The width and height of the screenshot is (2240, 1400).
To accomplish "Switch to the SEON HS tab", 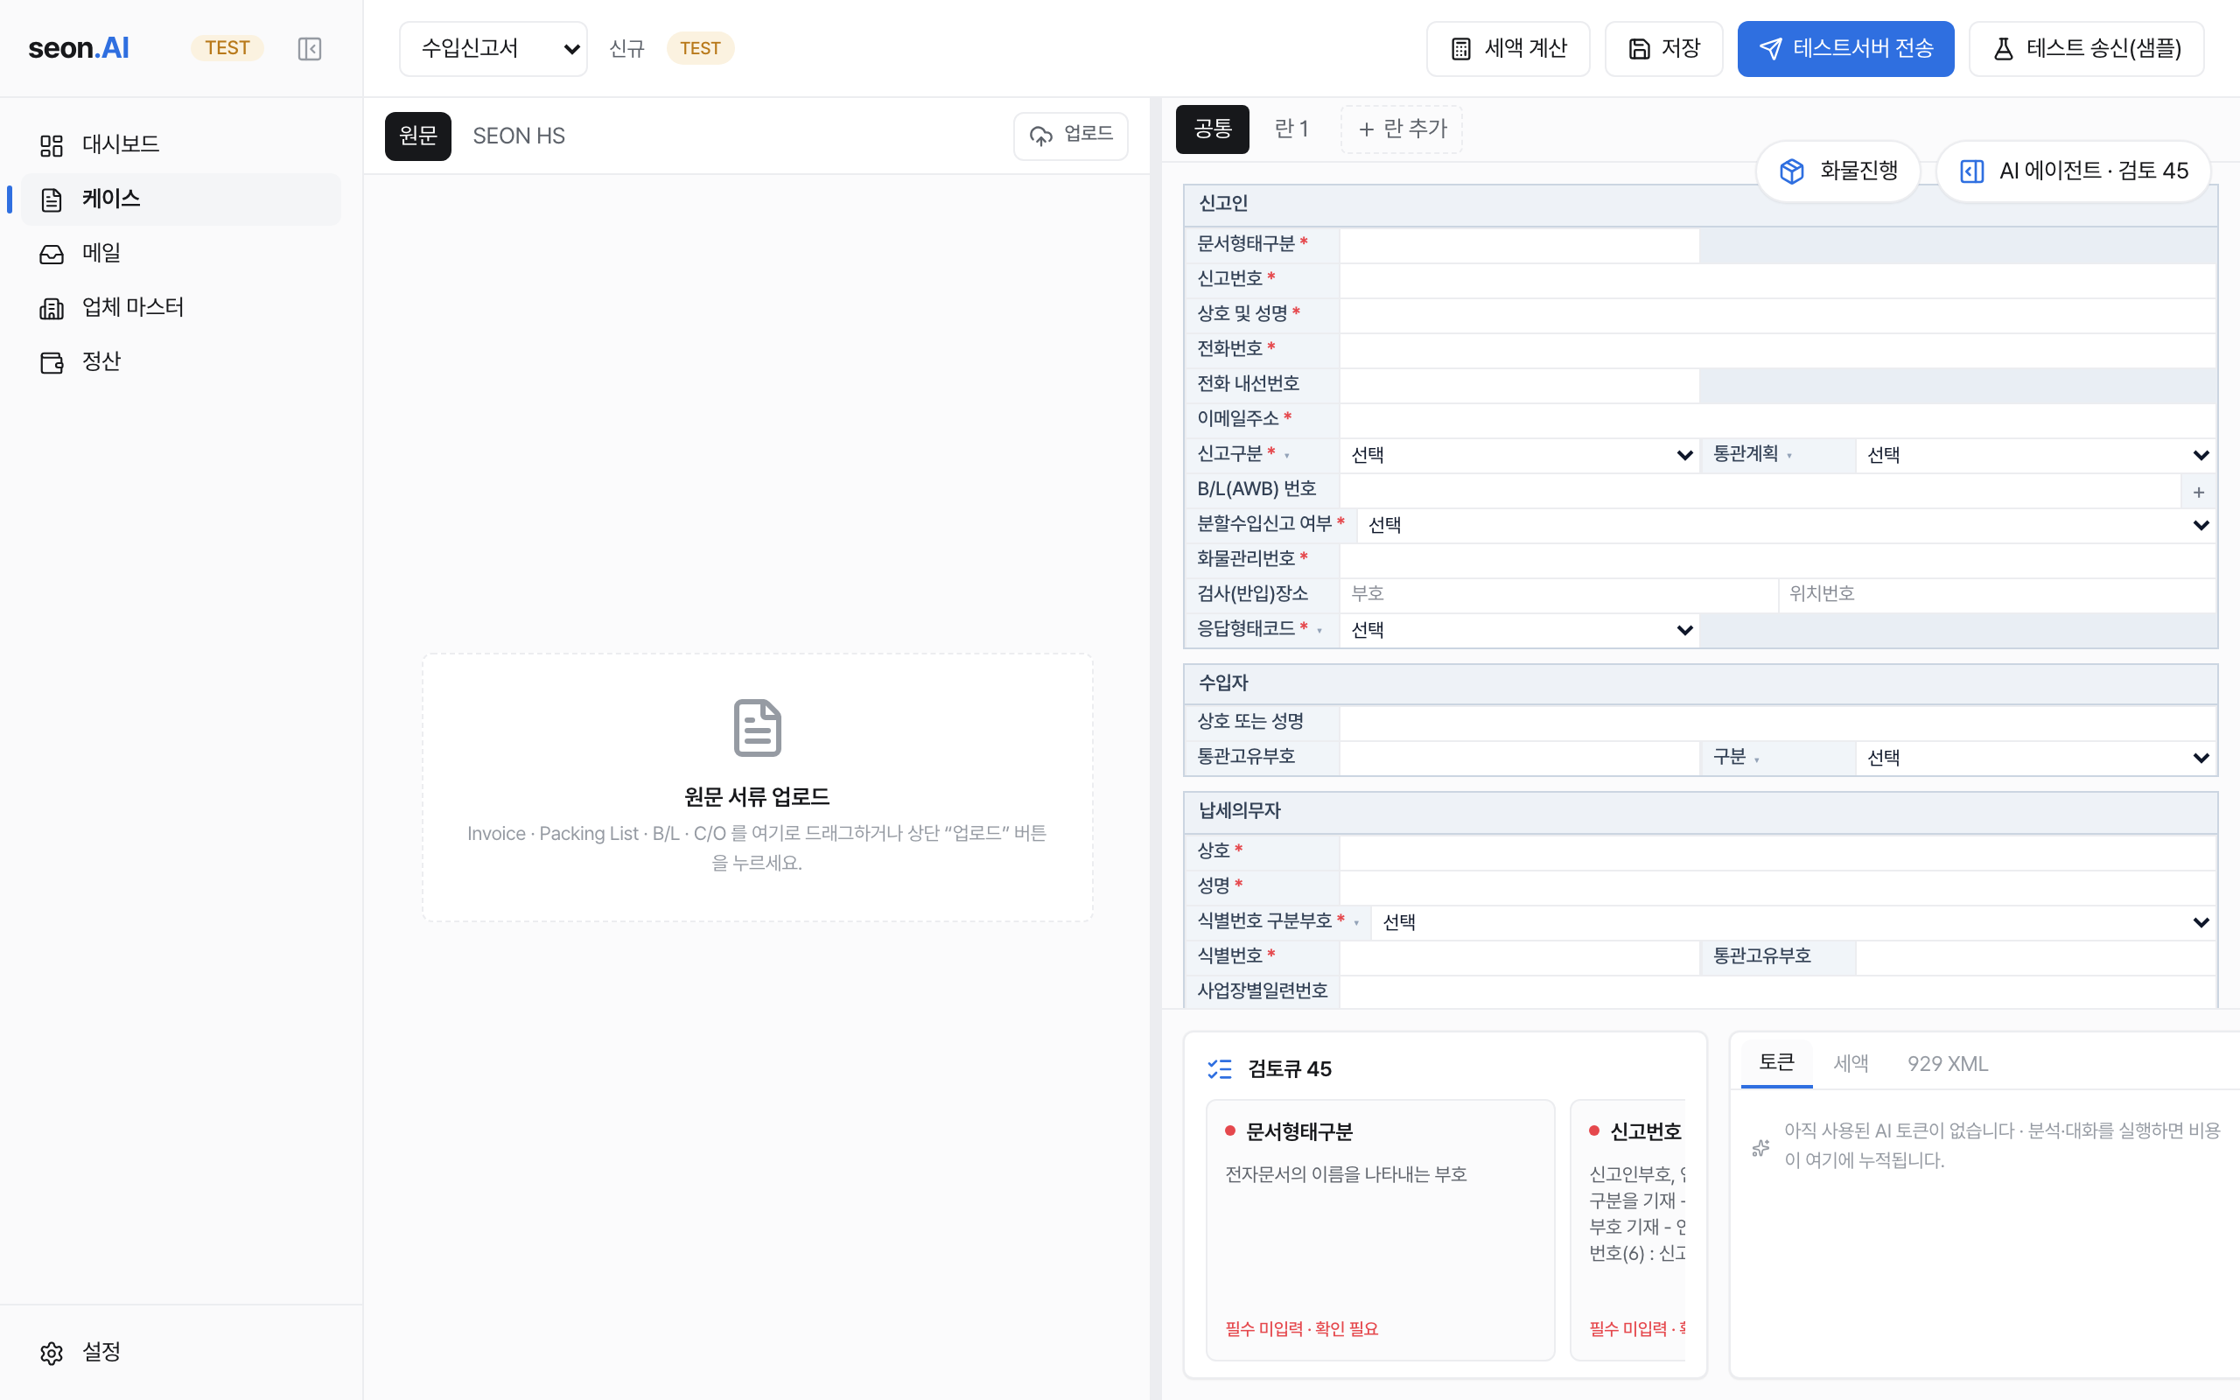I will click(x=518, y=136).
